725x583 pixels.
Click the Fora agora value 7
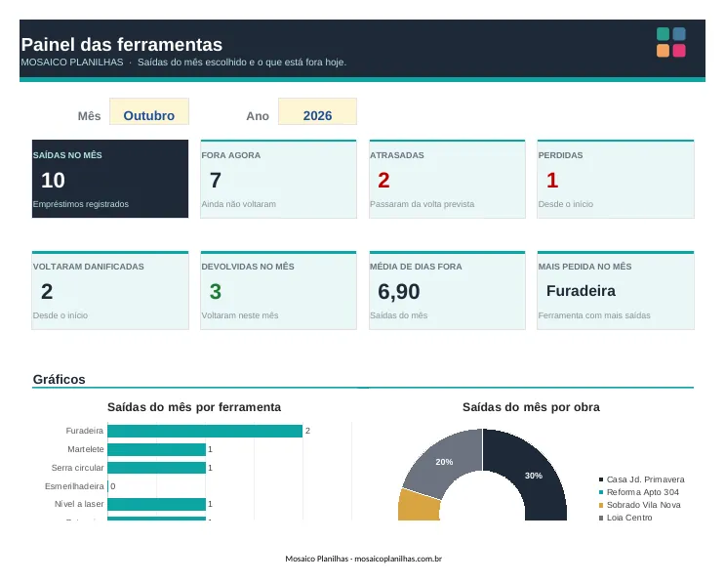click(x=216, y=181)
